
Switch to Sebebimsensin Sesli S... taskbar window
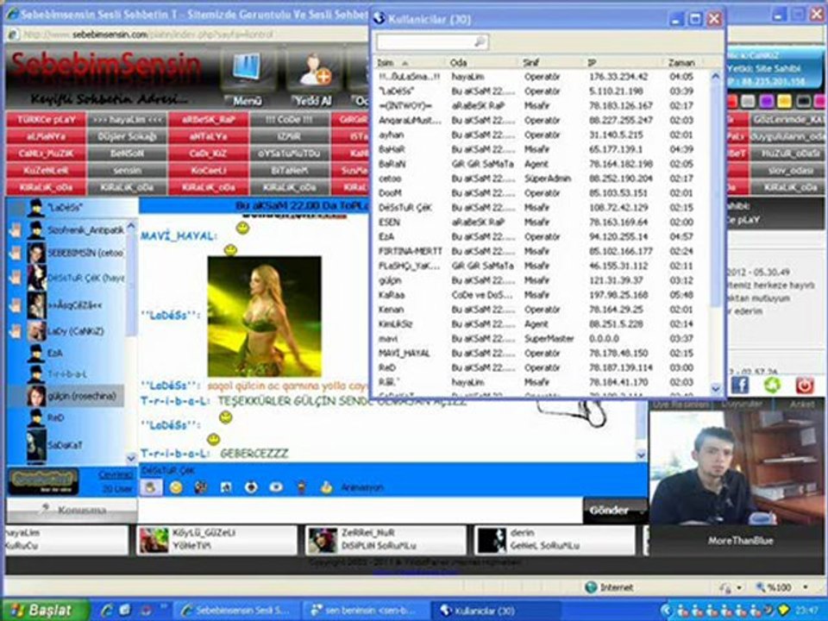tap(236, 611)
